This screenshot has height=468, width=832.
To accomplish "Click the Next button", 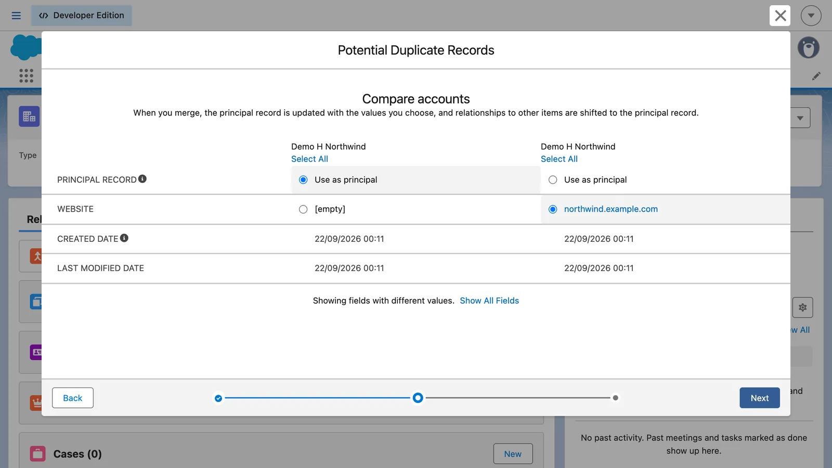I will point(760,398).
